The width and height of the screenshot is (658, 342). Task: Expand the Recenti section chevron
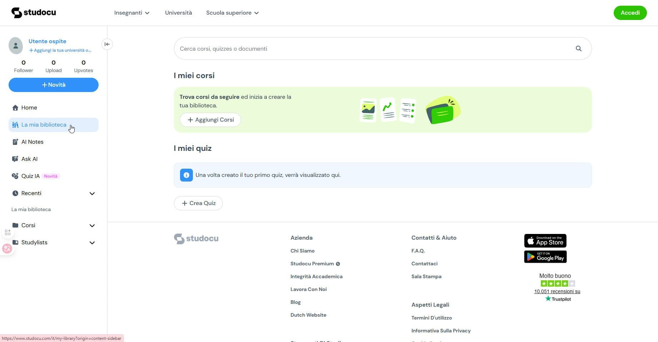tap(92, 193)
